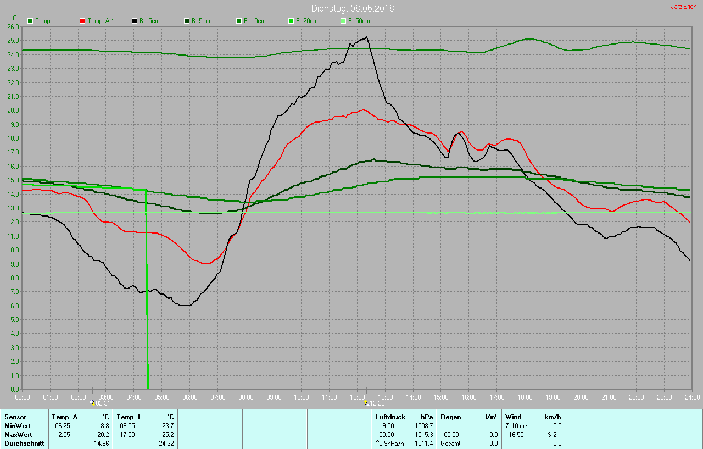
Task: Click the marker icon at 12:20
Action: tap(366, 403)
